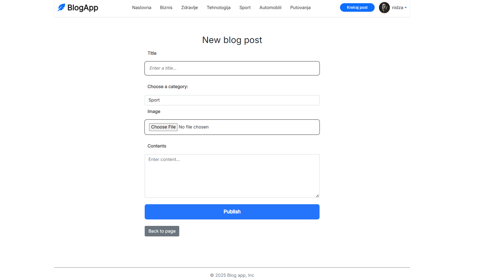478x280 pixels.
Task: Open the Biznis navigation item
Action: (x=166, y=8)
